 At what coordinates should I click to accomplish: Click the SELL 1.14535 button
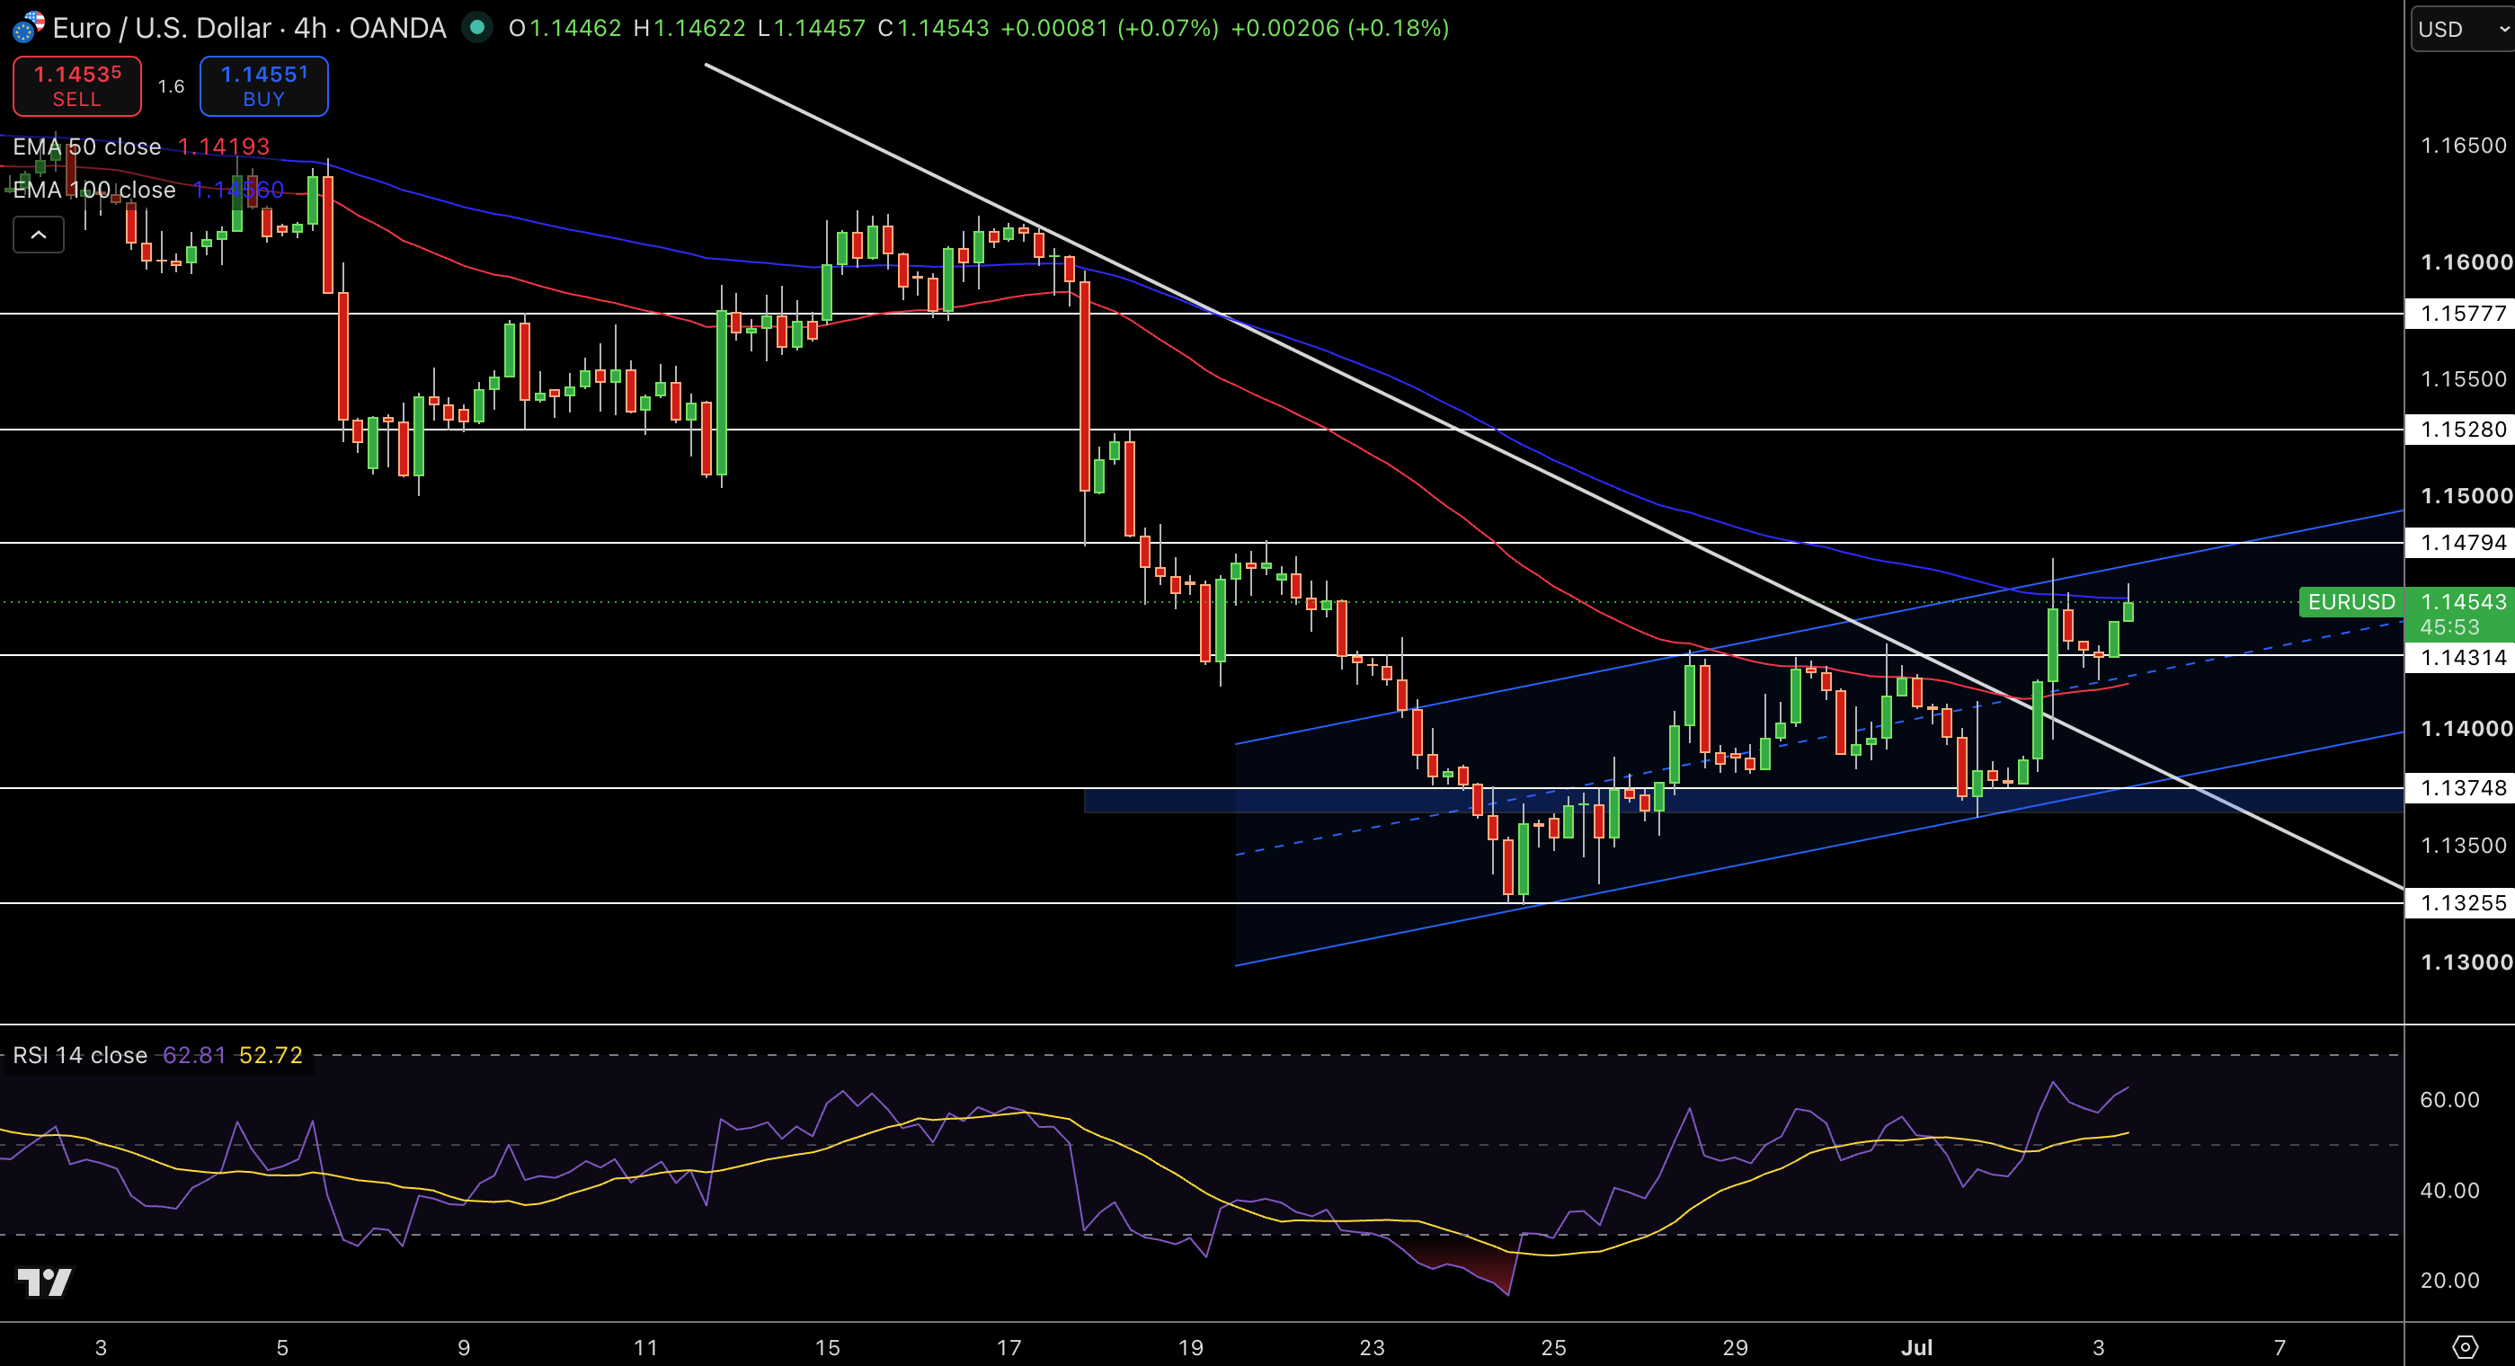pyautogui.click(x=77, y=86)
